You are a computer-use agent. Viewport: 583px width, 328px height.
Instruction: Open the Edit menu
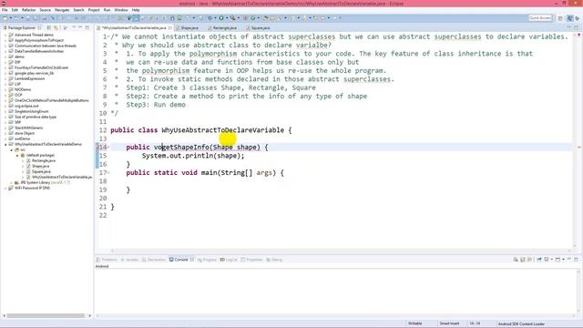click(15, 10)
